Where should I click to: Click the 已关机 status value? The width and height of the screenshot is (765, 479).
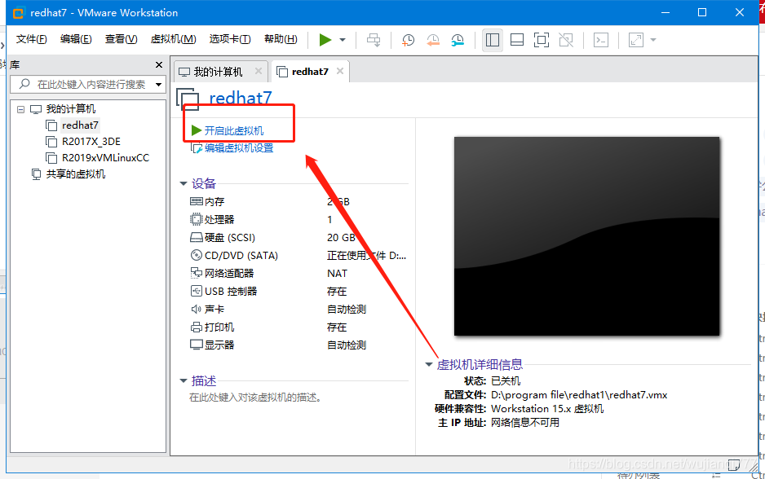[506, 381]
